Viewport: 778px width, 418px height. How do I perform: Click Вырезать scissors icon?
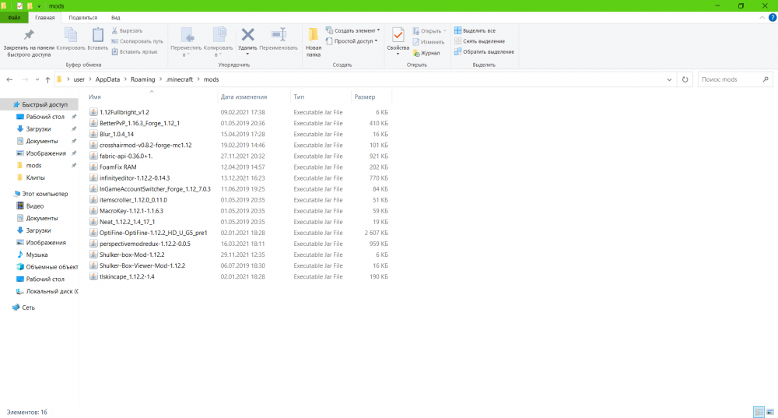pyautogui.click(x=114, y=31)
